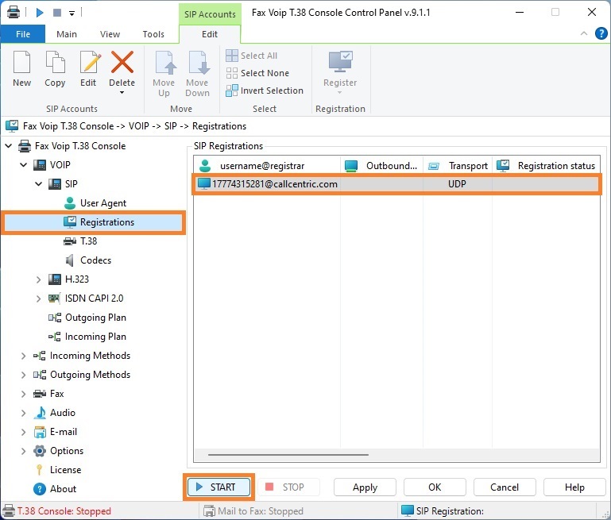Image resolution: width=611 pixels, height=520 pixels.
Task: Click the printer app icon in title bar
Action: (x=14, y=13)
